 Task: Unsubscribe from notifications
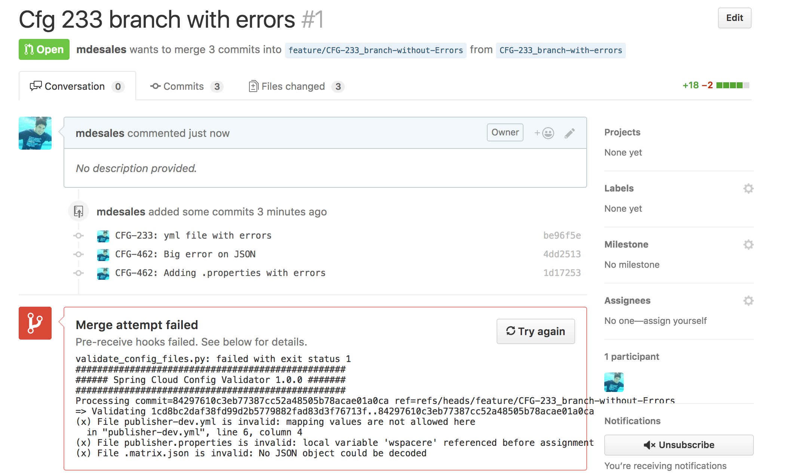click(x=679, y=445)
